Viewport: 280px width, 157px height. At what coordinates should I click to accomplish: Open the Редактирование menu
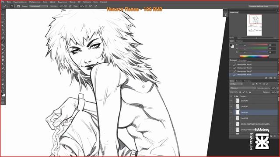(20, 2)
